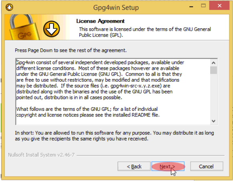This screenshot has height=181, width=233.
Task: Click the What follows GNU GPL paragraph
Action: [88, 112]
